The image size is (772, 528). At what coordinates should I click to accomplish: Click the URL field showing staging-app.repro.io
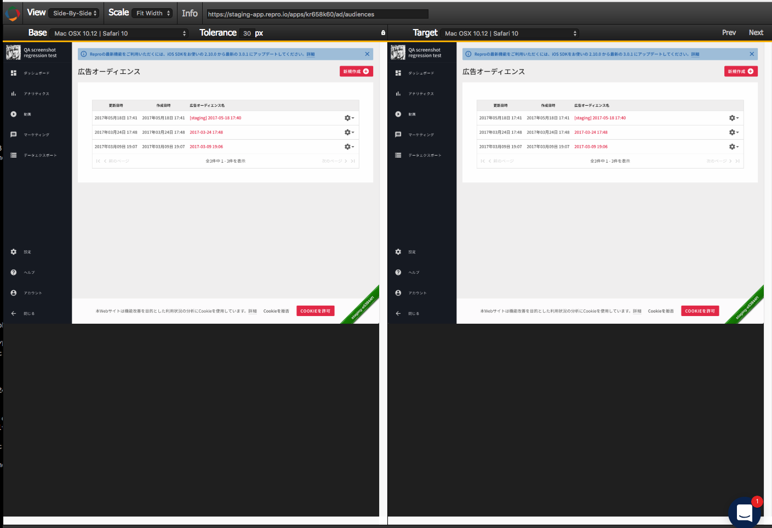(317, 14)
